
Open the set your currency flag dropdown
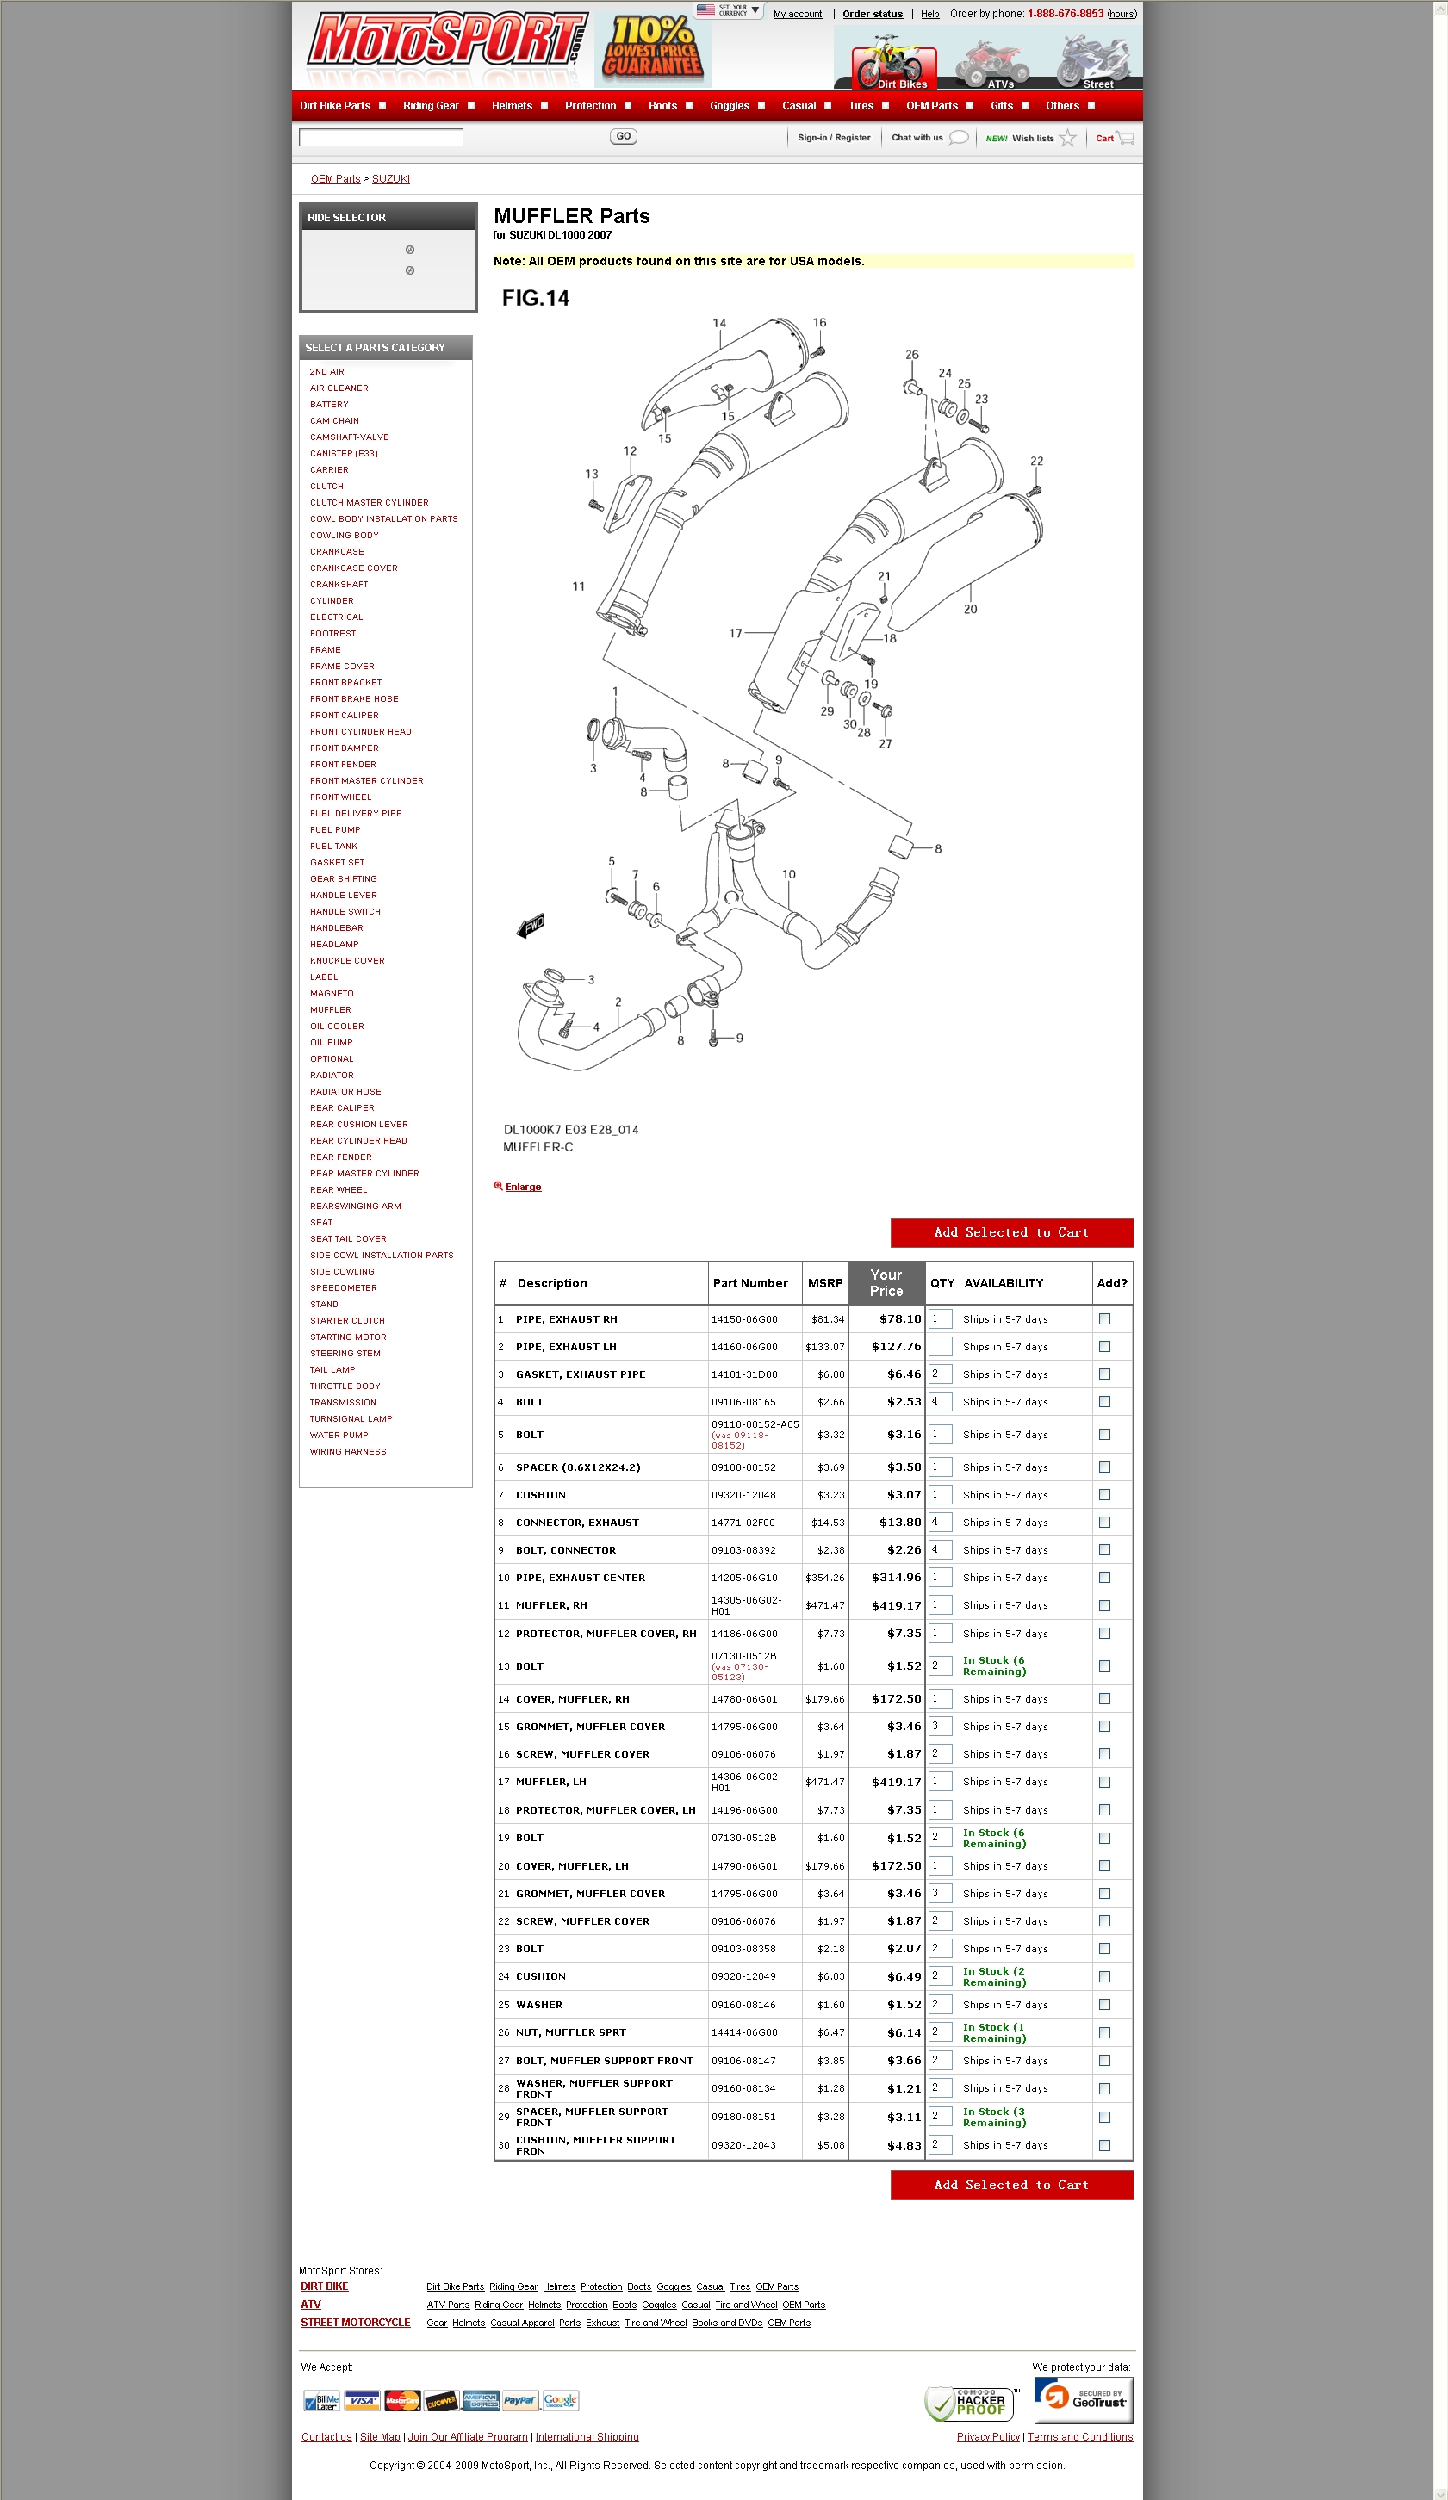coord(728,10)
